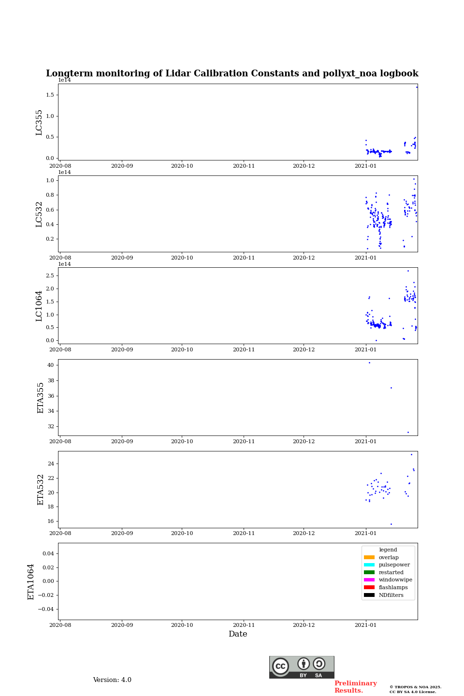The image size is (464, 696).
Task: Click the 'legend' title text
Action: (388, 550)
